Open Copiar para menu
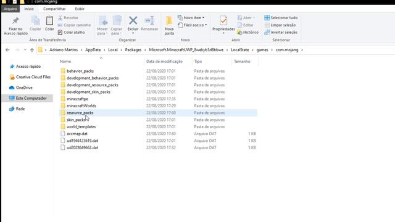This screenshot has height=222, width=395. point(117,25)
